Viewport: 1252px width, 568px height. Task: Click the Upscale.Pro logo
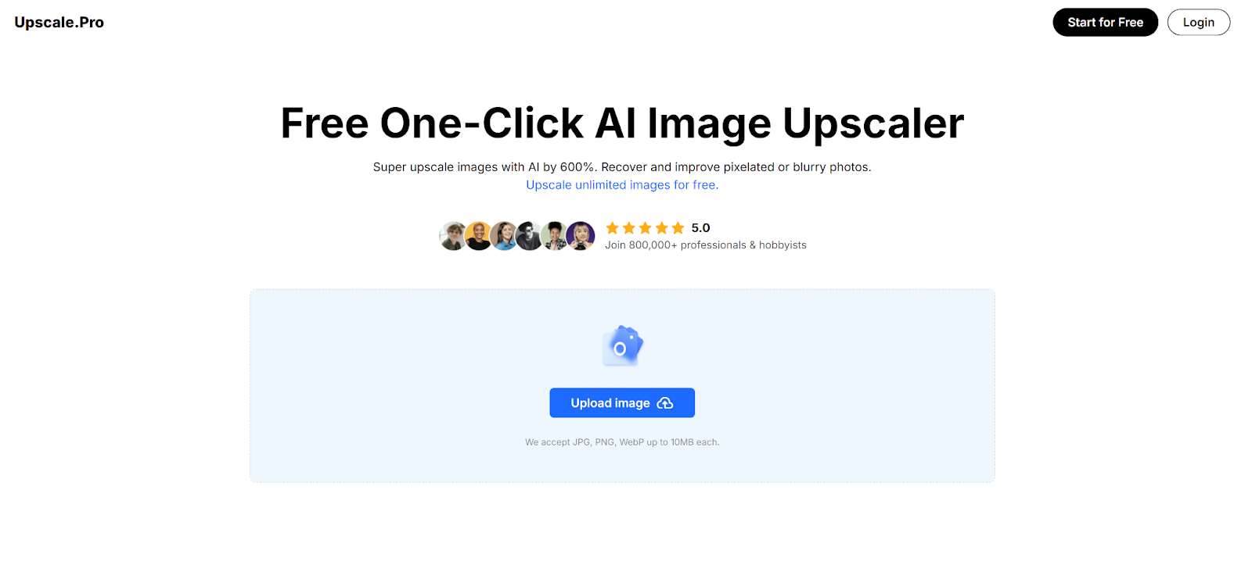(x=59, y=23)
